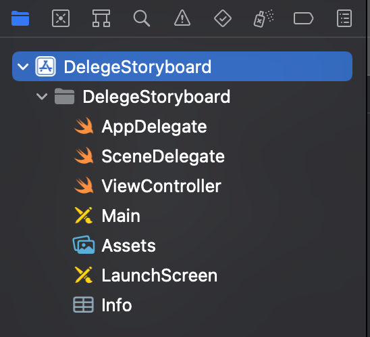
Task: Click the Swift icon beside SceneDelegate
Action: (x=84, y=156)
